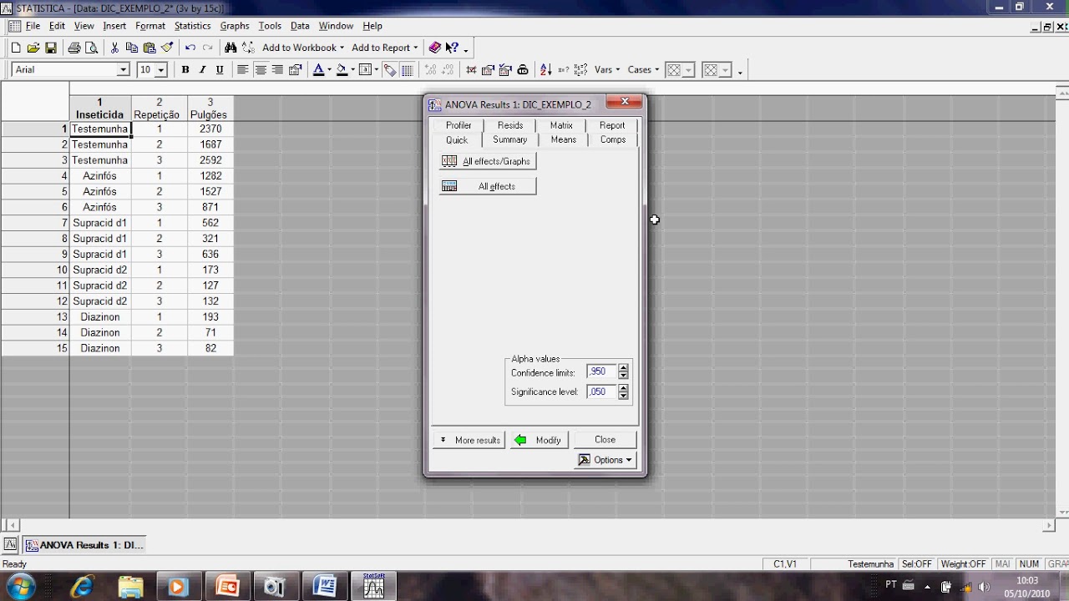Screen dimensions: 1069x601
Task: Decrease Significance level with down spinner
Action: 623,396
